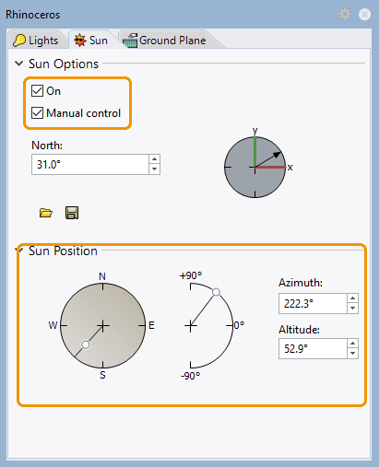
Task: Disable the Manual control checkbox
Action: coord(37,113)
